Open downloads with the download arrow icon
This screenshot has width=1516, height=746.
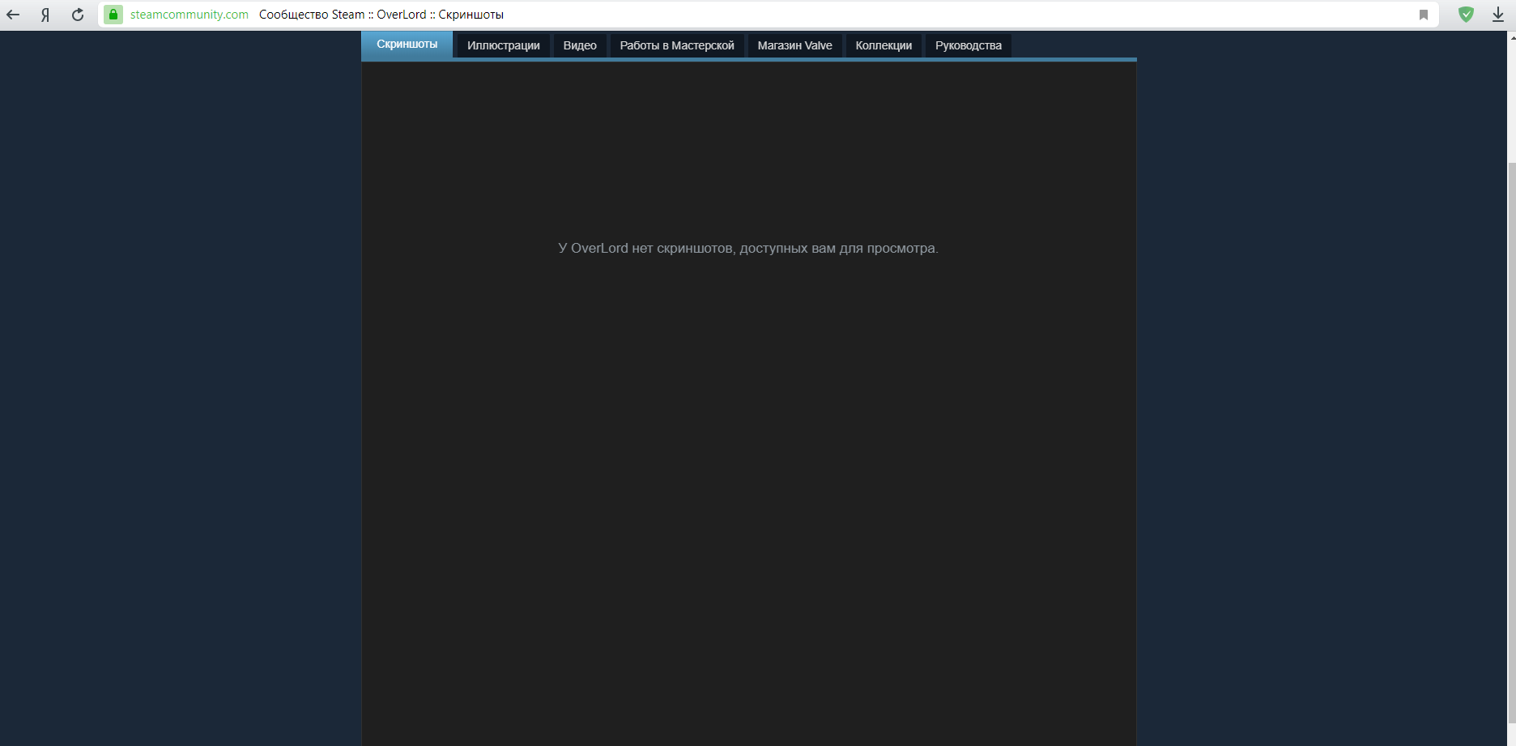(x=1498, y=15)
